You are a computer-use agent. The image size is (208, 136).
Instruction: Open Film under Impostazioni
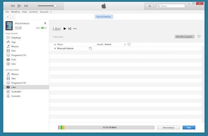[14, 51]
